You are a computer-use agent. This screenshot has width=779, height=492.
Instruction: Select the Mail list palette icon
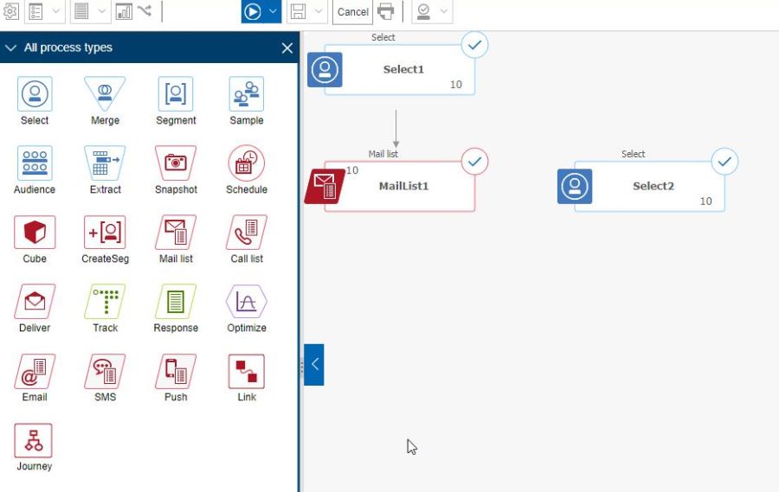[x=176, y=232]
